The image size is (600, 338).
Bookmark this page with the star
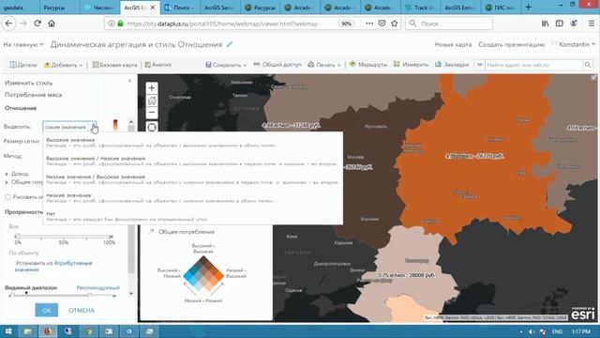coord(394,23)
